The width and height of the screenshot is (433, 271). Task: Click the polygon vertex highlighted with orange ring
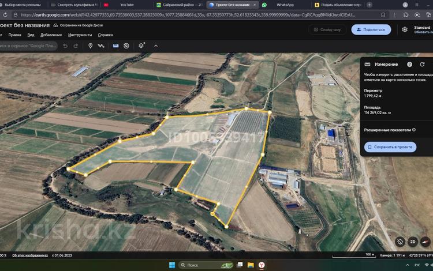point(212,214)
